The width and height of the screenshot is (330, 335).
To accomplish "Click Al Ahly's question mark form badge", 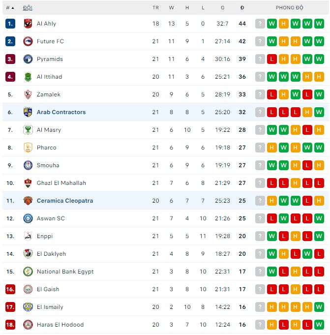I will point(260,24).
